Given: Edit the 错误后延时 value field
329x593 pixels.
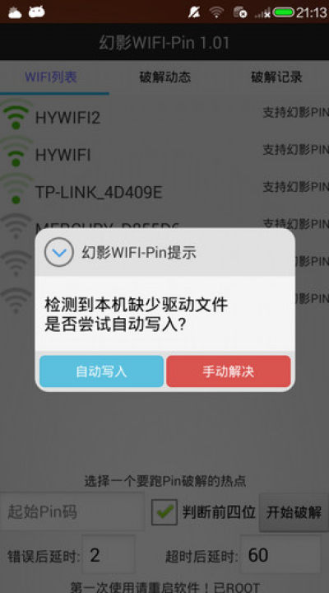Looking at the screenshot, I should (x=108, y=554).
